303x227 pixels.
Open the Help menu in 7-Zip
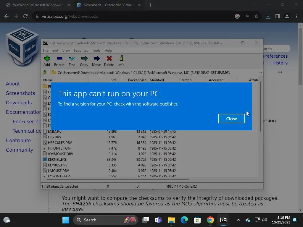pyautogui.click(x=108, y=50)
